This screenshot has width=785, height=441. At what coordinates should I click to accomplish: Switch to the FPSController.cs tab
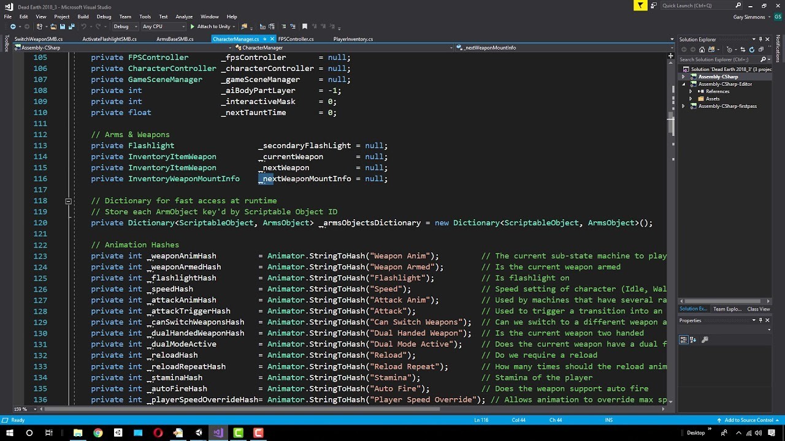(296, 39)
